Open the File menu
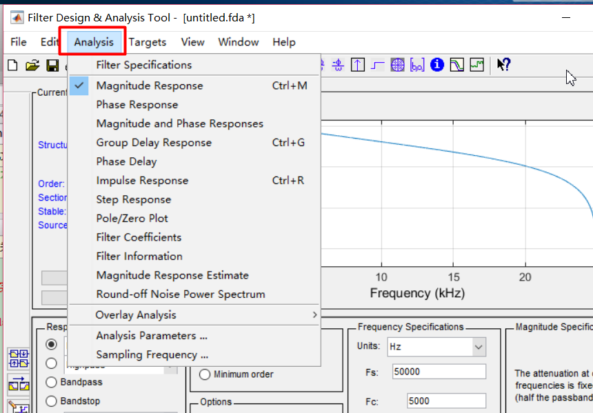Image resolution: width=593 pixels, height=413 pixels. [x=18, y=42]
